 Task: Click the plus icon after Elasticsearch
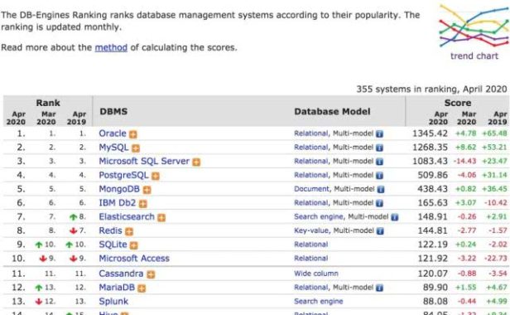161,217
